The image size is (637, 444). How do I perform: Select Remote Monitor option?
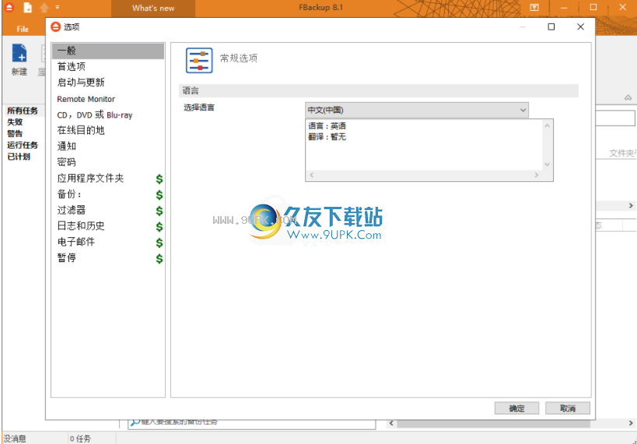tap(86, 99)
